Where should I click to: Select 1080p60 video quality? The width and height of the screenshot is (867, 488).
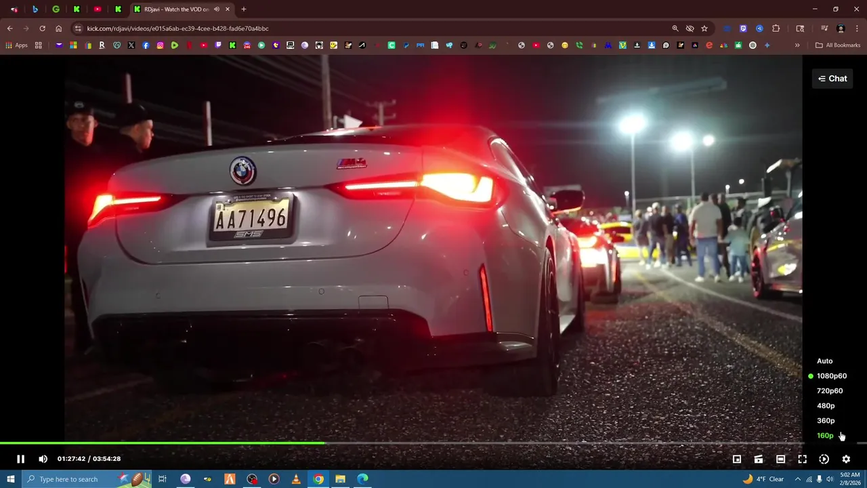pyautogui.click(x=831, y=376)
